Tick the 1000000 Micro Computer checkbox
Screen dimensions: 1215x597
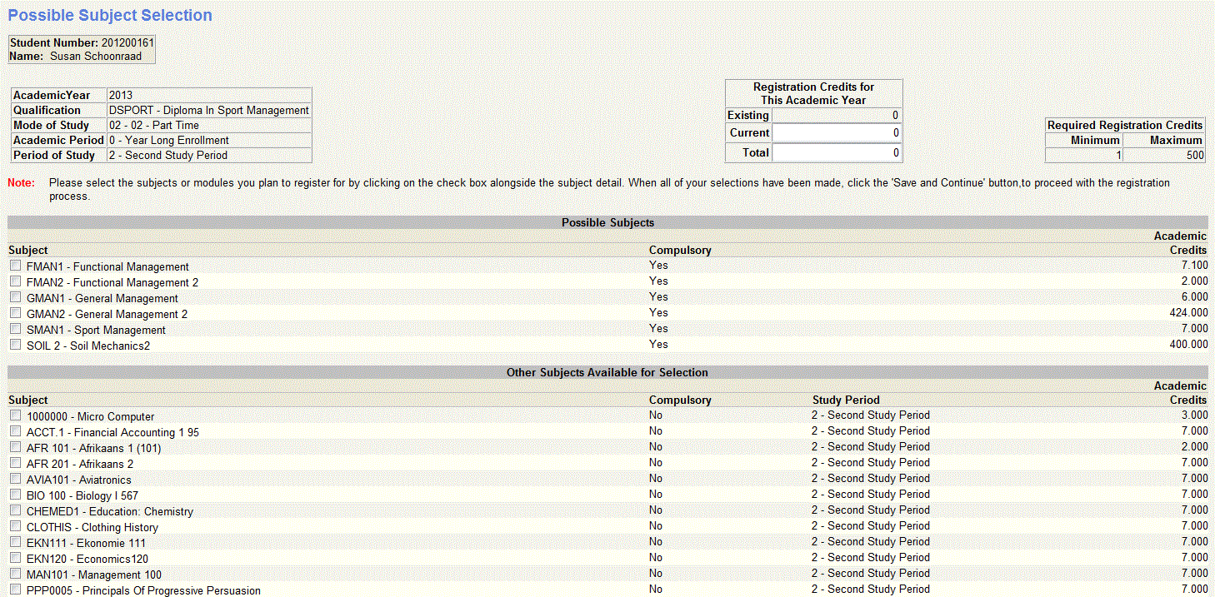coord(15,415)
